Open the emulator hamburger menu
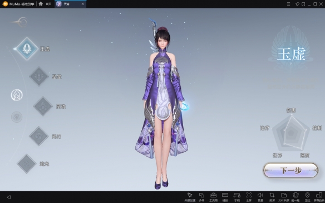The height and width of the screenshot is (203, 325). pos(288,4)
